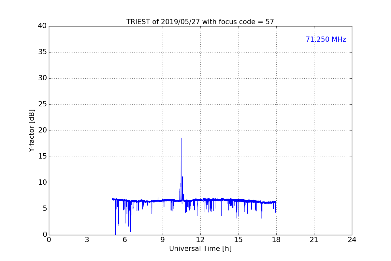This screenshot has width=391, height=261.
Task: Click the second spike peaking near 11 dB
Action: (x=182, y=177)
